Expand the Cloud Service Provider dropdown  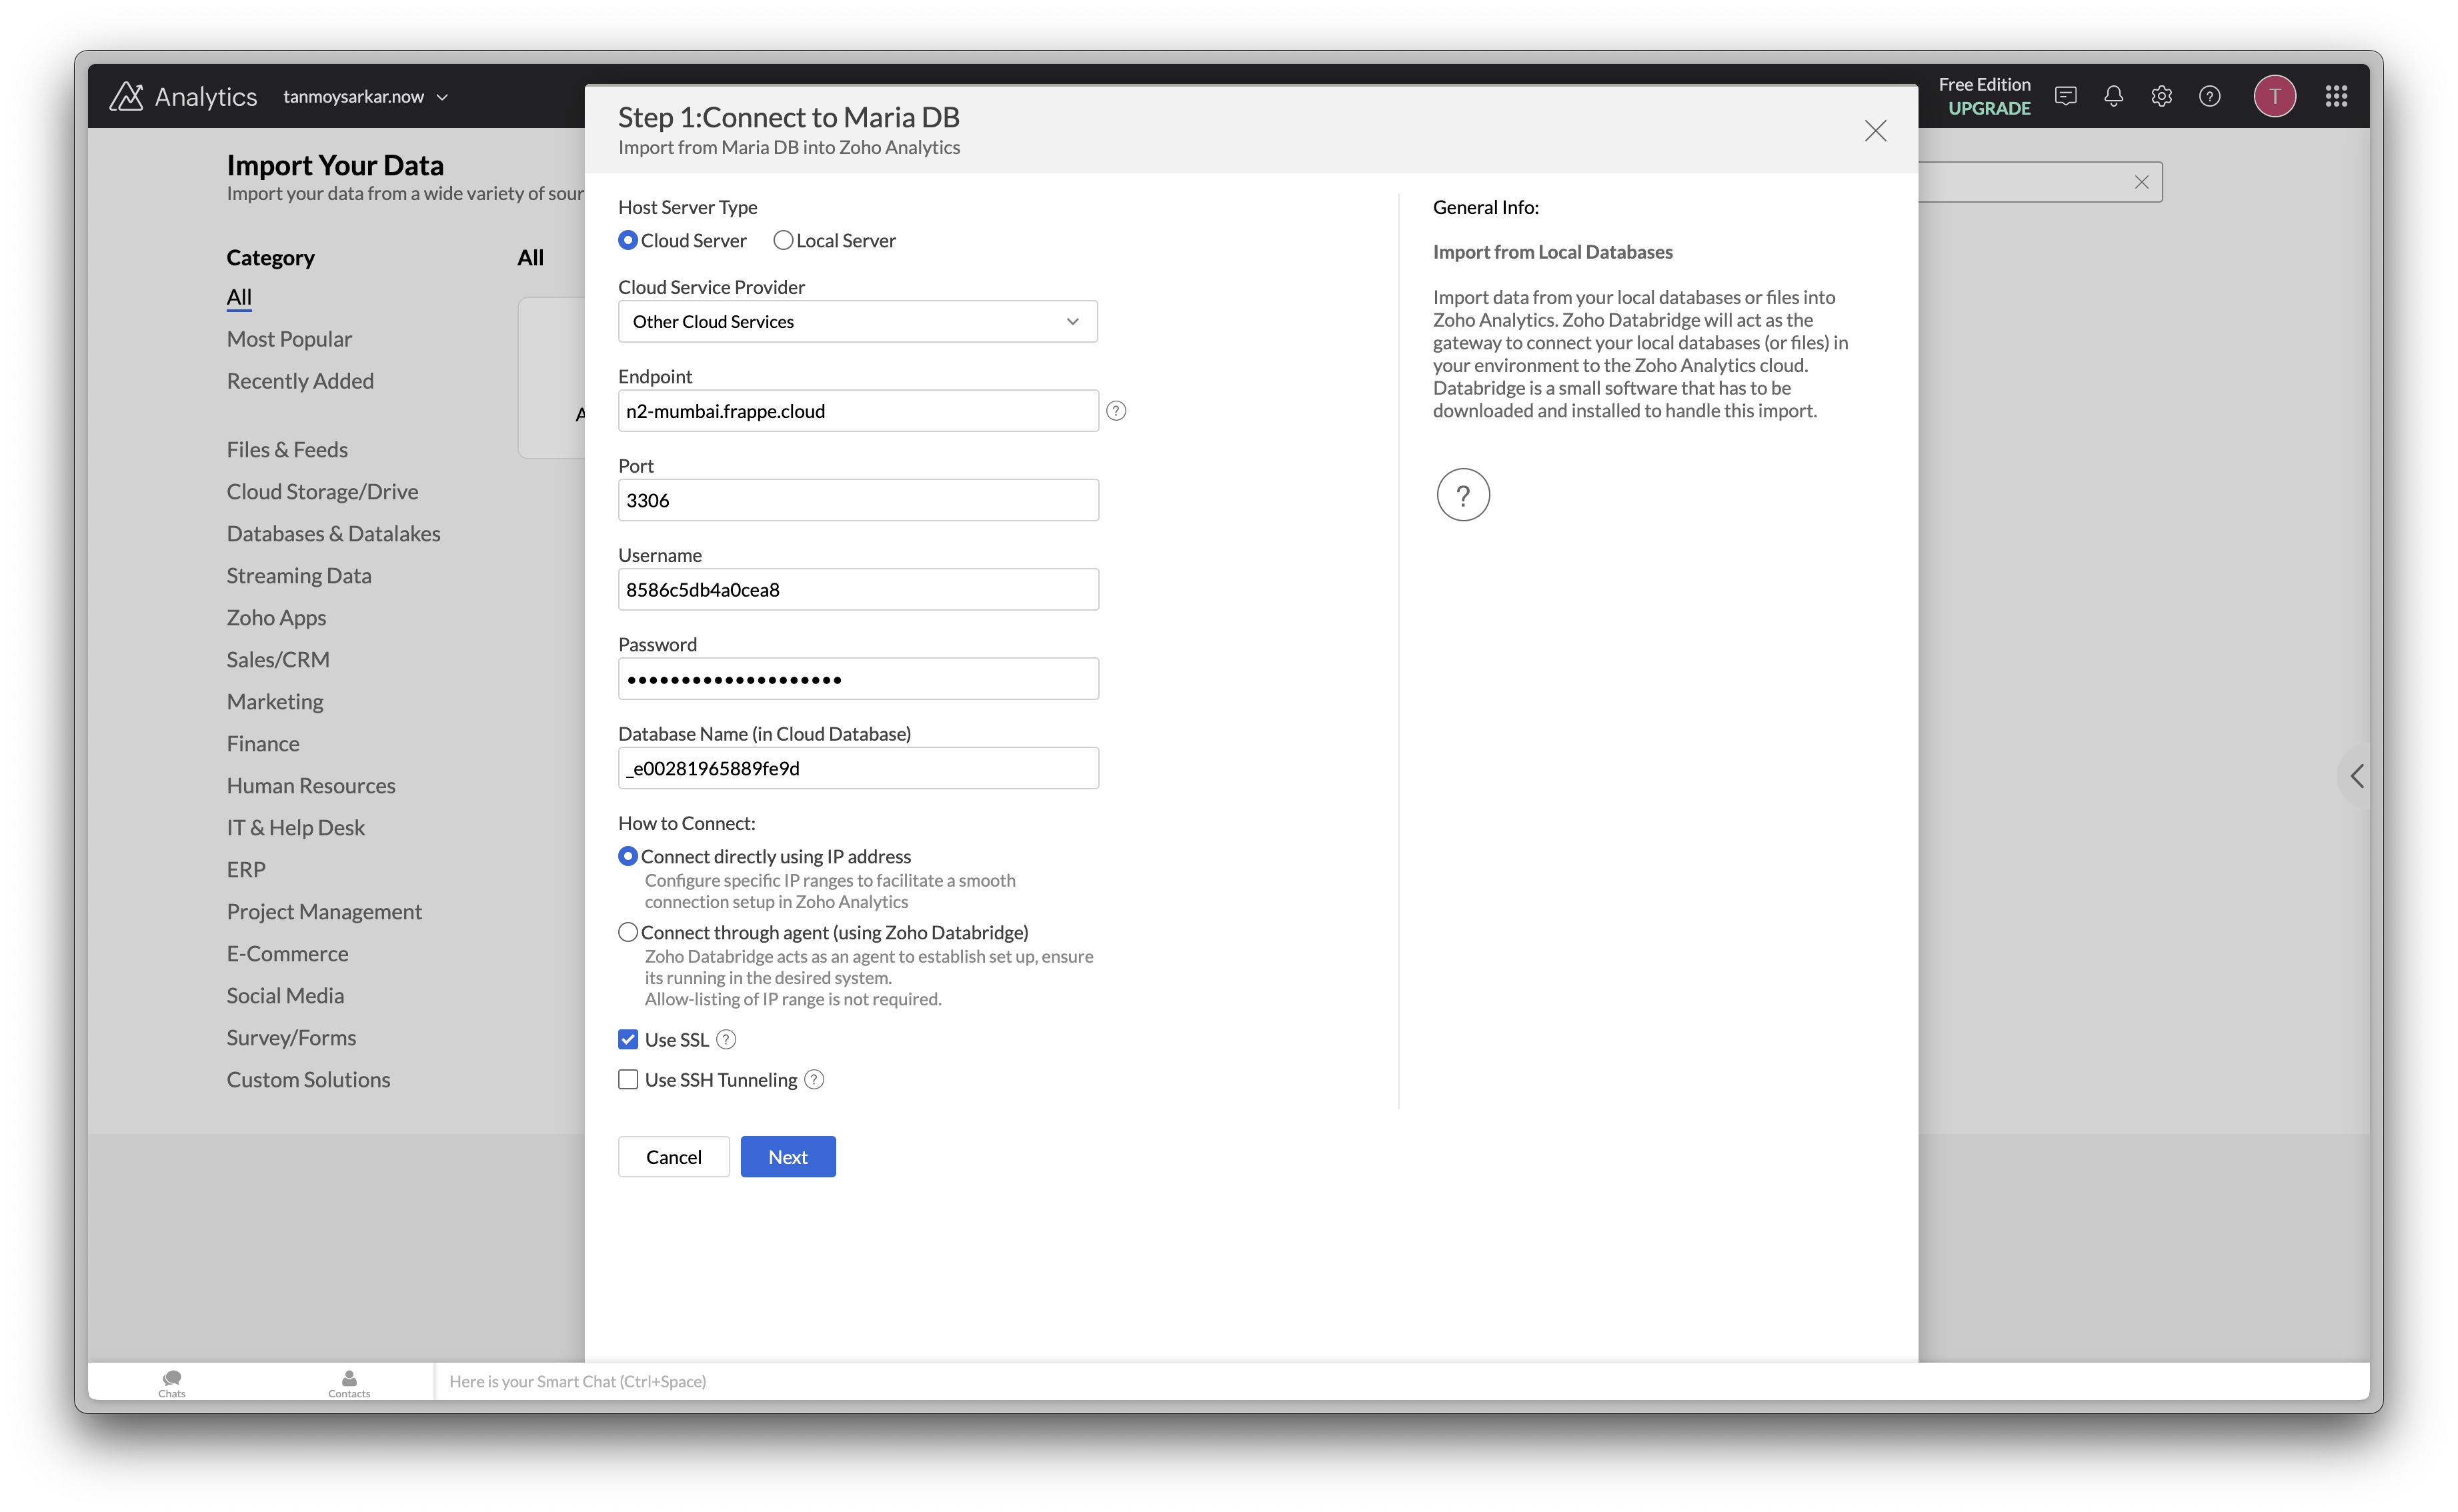[857, 322]
